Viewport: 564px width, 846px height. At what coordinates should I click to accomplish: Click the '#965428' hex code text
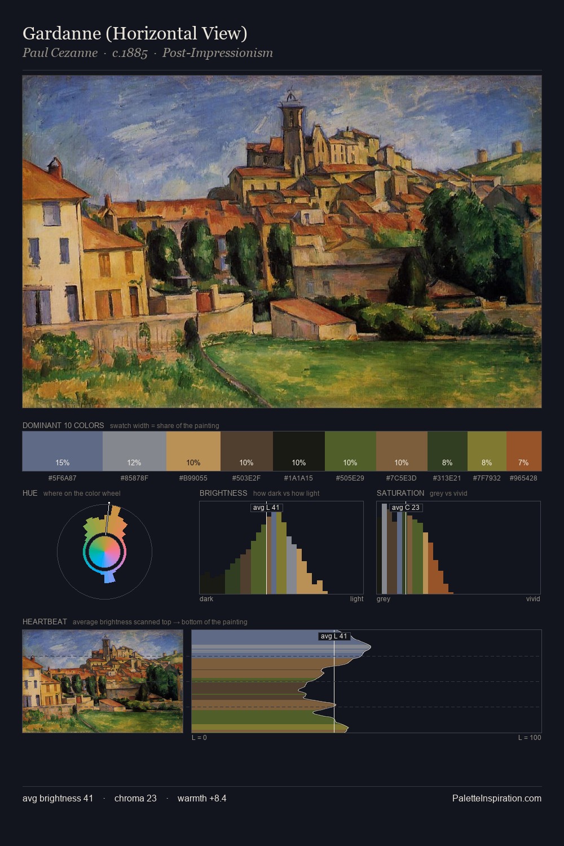click(x=523, y=478)
